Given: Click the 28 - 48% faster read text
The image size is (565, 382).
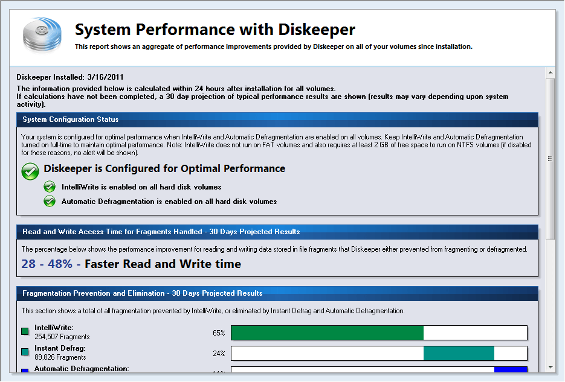Looking at the screenshot, I should pos(131,264).
